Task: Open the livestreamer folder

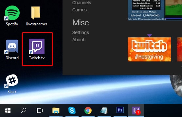Action: [37, 16]
